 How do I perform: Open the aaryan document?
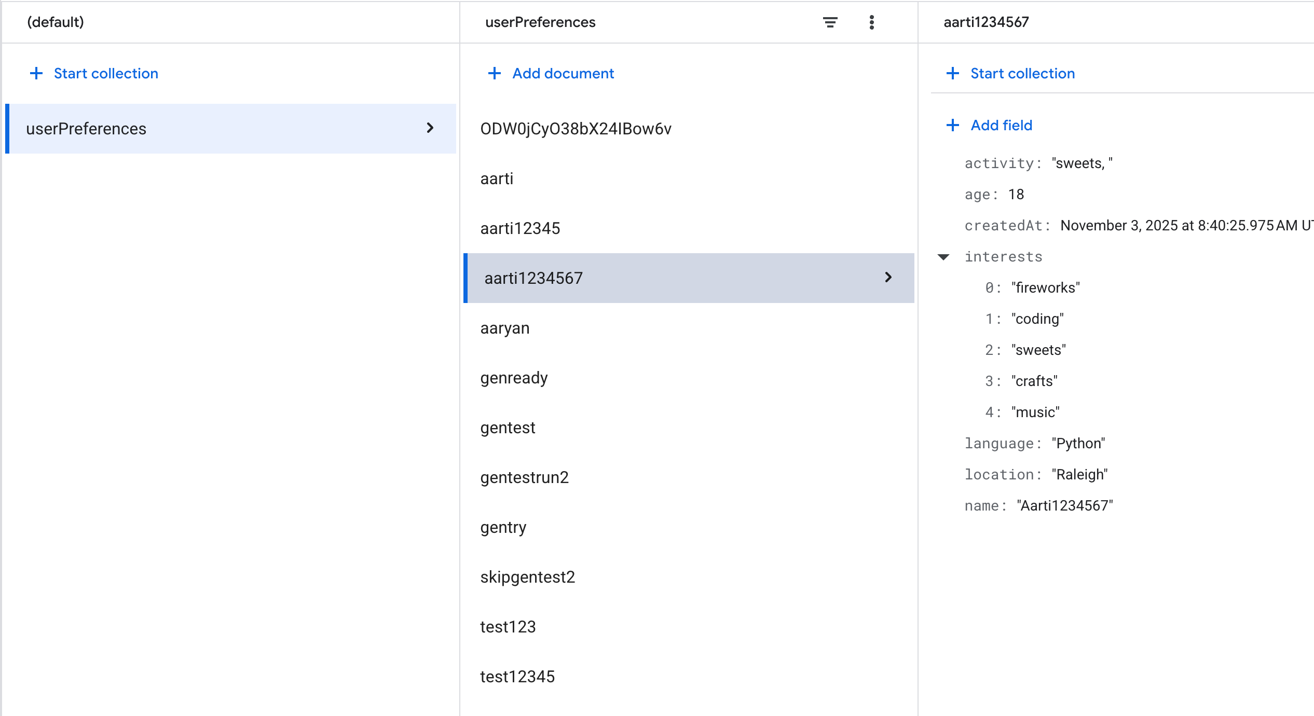point(505,328)
